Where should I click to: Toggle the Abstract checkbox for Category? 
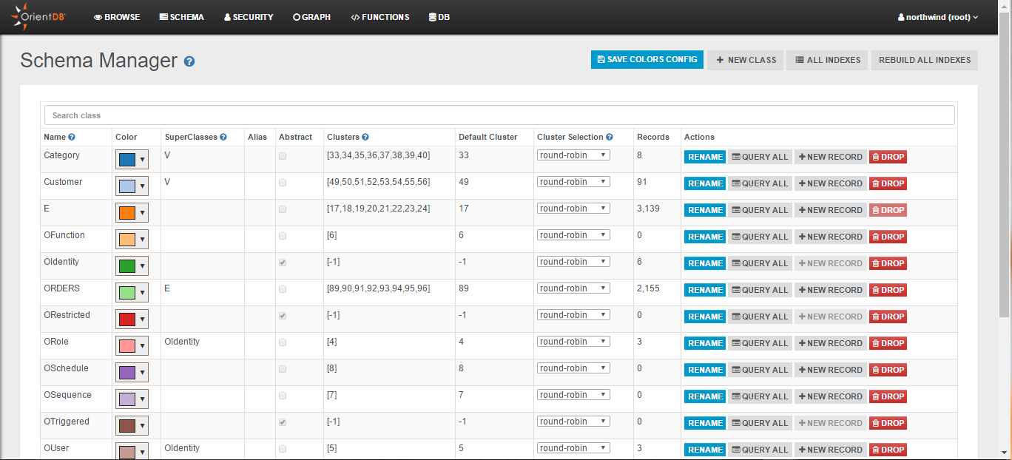283,156
